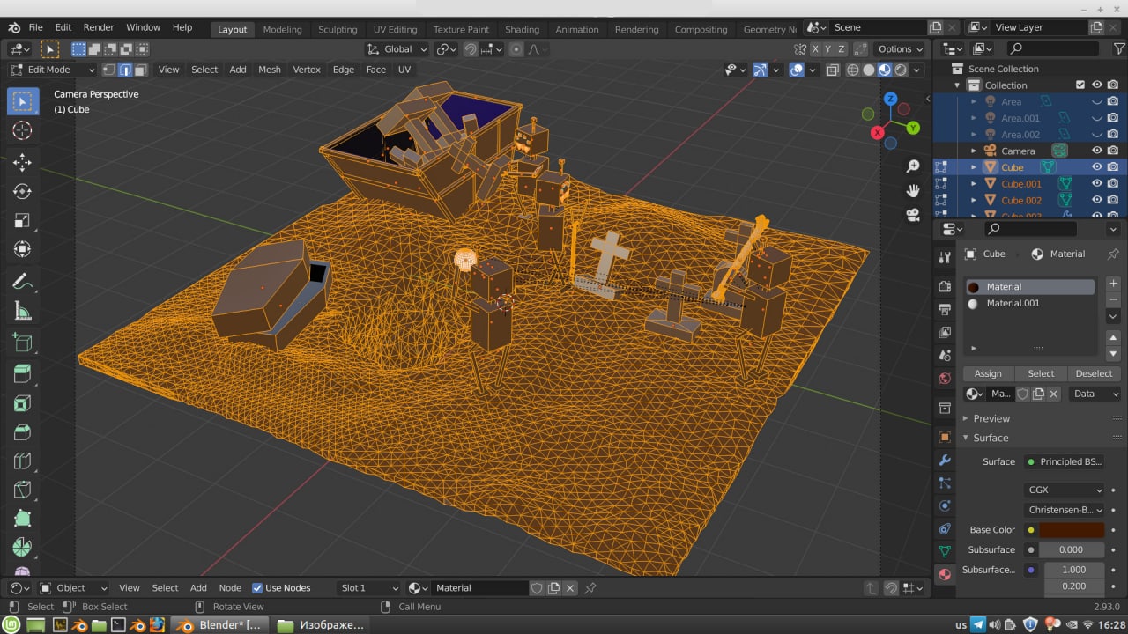
Task: Hide Cube.001 using its eye icon
Action: tap(1097, 184)
